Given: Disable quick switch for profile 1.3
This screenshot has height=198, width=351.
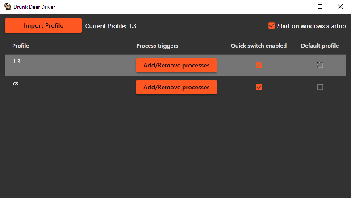Looking at the screenshot, I should point(259,65).
